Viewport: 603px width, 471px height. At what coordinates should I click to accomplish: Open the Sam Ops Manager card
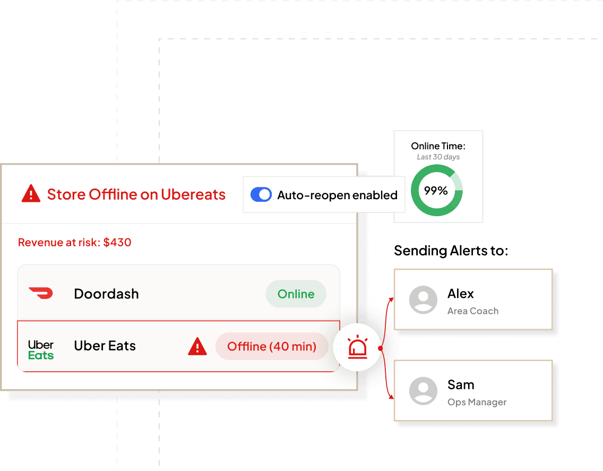[473, 391]
